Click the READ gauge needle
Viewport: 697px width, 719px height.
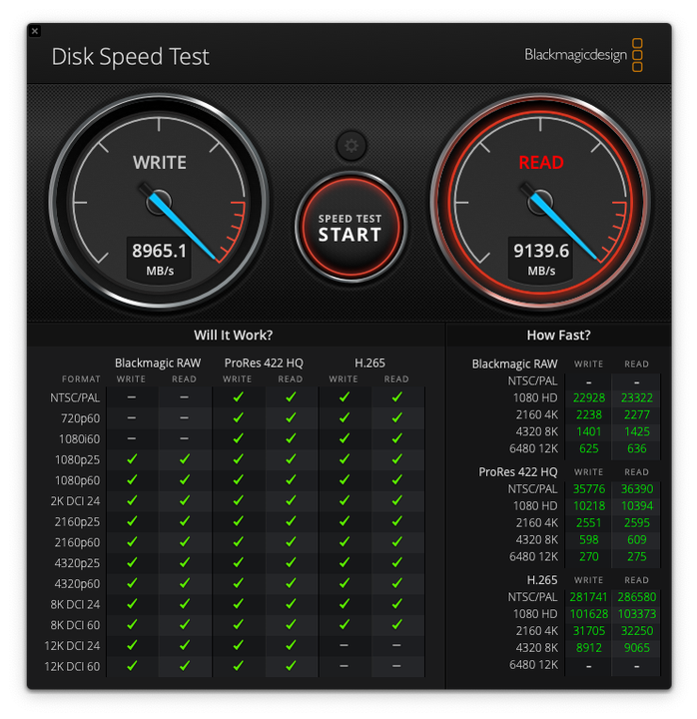click(x=566, y=226)
